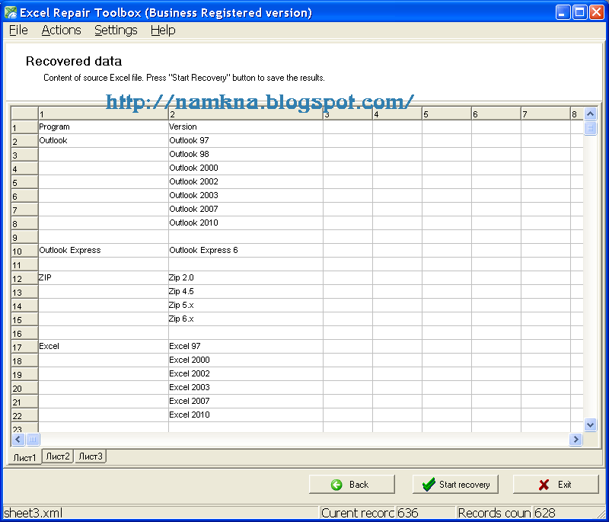Select the 'Excel 2007' cell
The width and height of the screenshot is (609, 522).
[245, 401]
